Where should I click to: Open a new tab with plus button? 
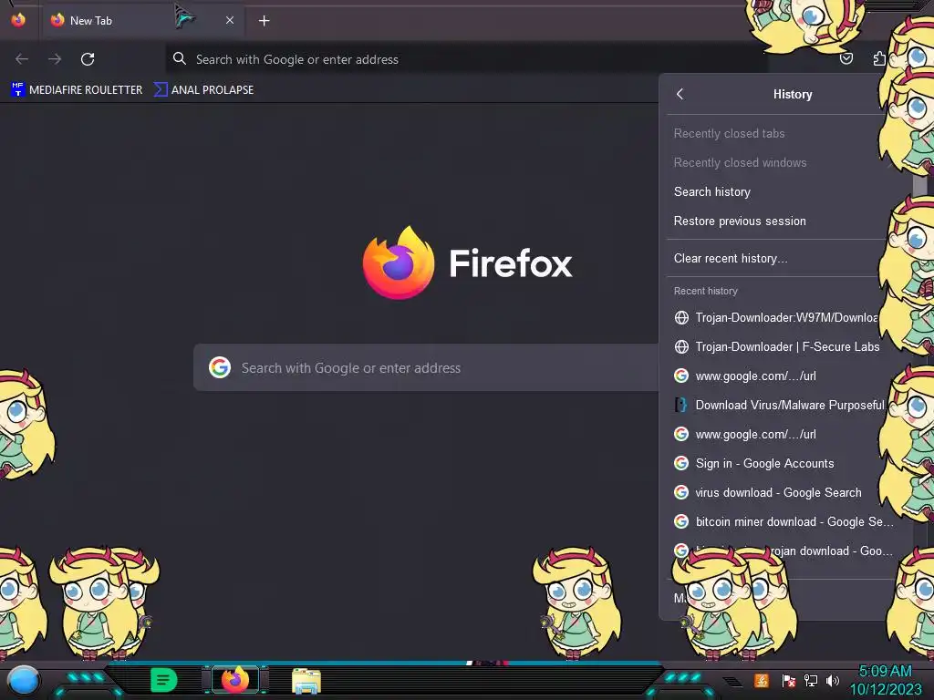pyautogui.click(x=264, y=21)
